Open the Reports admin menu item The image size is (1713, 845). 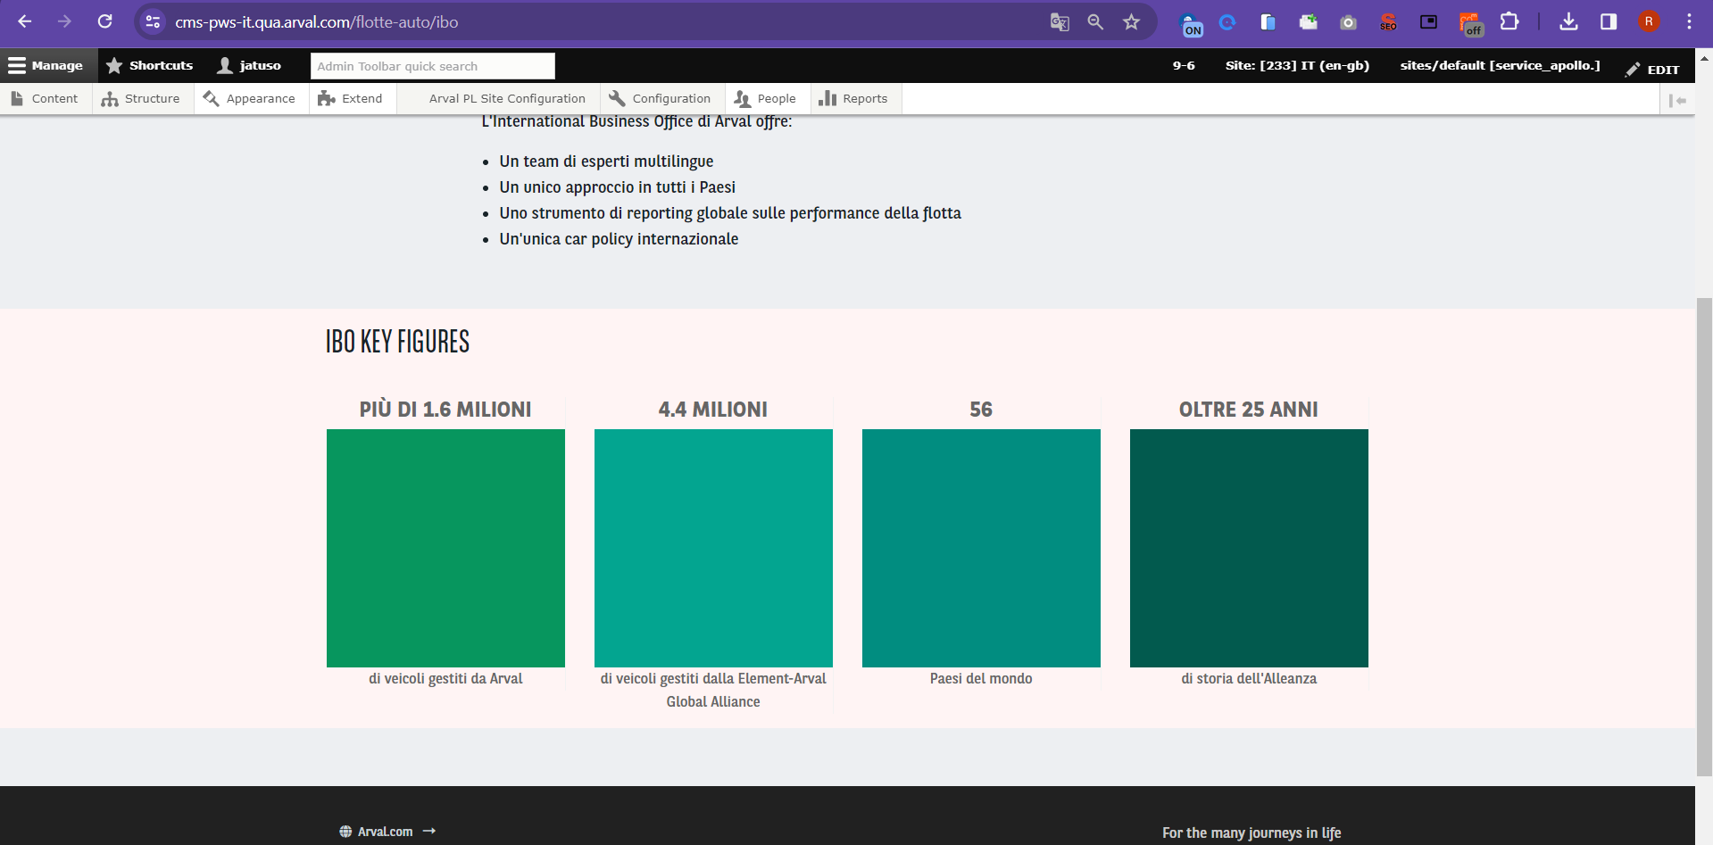tap(853, 98)
